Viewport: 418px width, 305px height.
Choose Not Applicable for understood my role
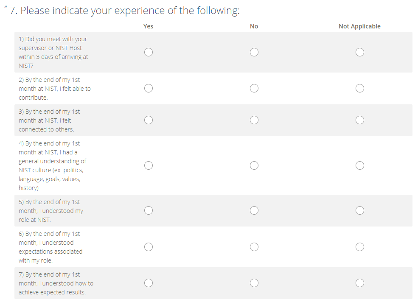click(x=360, y=210)
